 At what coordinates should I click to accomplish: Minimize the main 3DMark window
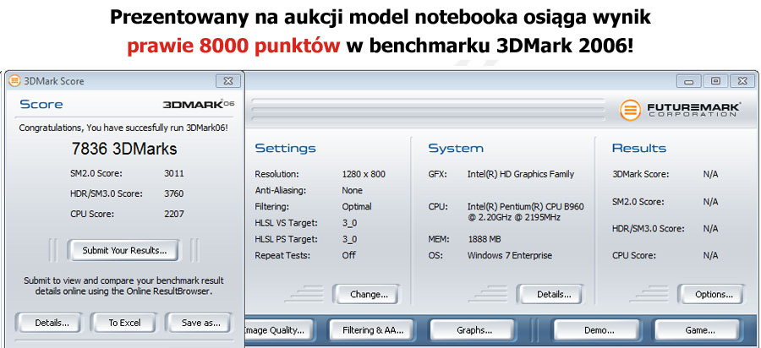tap(689, 81)
